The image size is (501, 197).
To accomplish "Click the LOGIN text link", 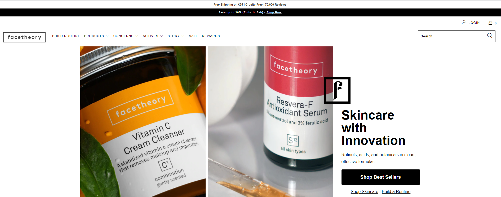I will [x=474, y=23].
